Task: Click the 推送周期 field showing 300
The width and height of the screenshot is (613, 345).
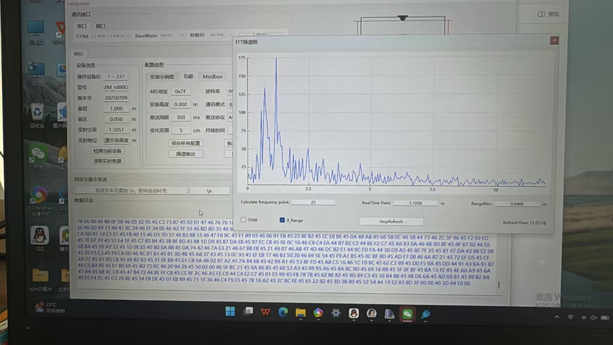Action: coord(181,117)
